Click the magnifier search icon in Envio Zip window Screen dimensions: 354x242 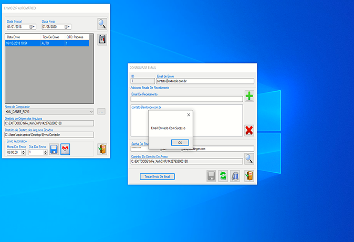pyautogui.click(x=102, y=24)
